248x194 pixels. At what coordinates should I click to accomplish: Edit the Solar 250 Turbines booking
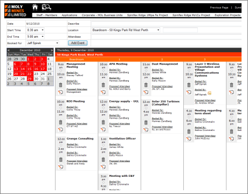click(146, 129)
